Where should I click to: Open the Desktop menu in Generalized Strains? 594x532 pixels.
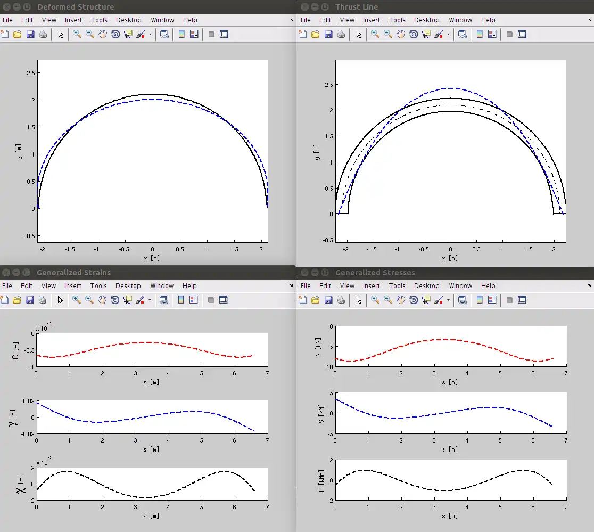click(x=128, y=286)
